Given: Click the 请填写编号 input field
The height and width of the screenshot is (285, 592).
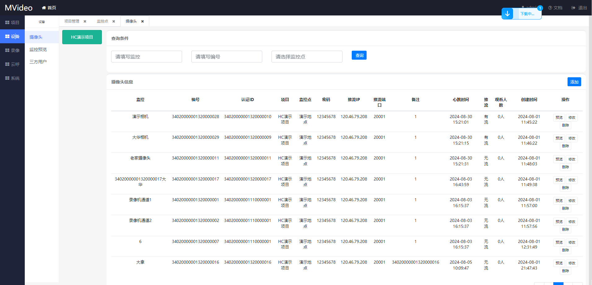Looking at the screenshot, I should [227, 57].
